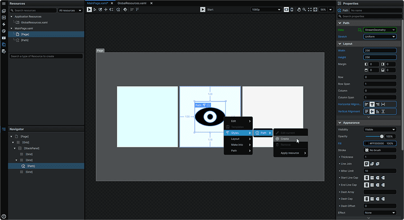Open the All resources filter dropdown
This screenshot has height=220, width=404.
pyautogui.click(x=70, y=10)
